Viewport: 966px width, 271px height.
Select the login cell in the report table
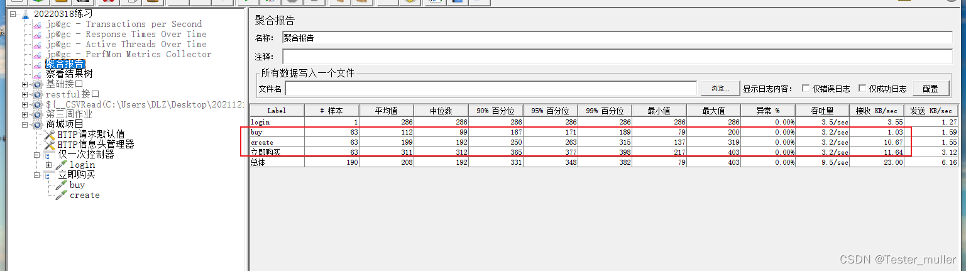tap(277, 122)
